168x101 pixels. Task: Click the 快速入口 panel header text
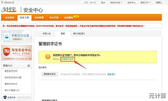pos(8,65)
